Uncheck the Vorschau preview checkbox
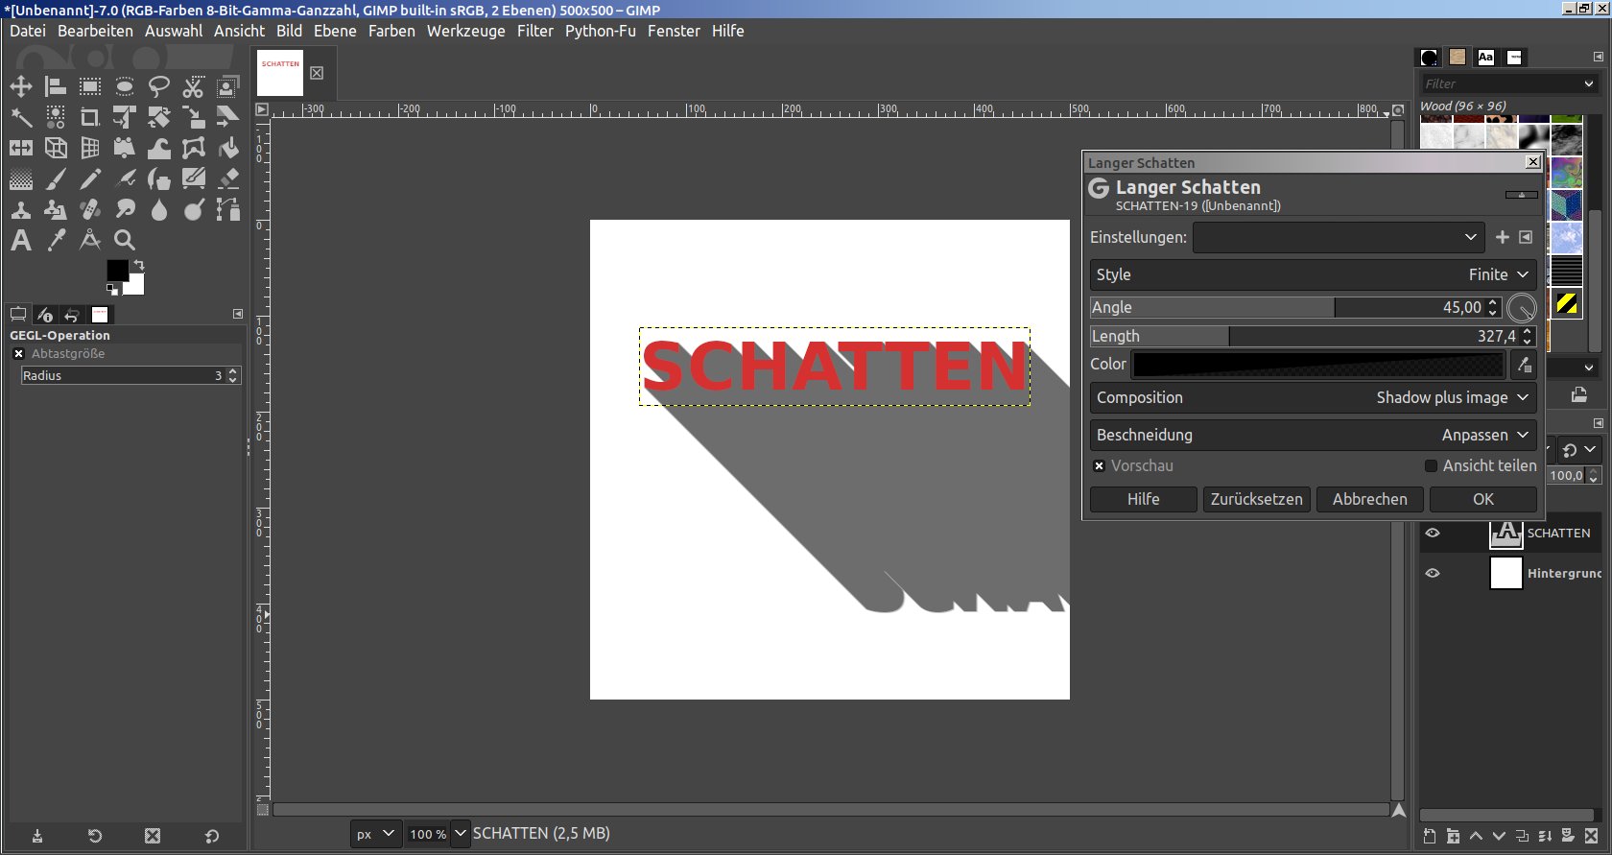Viewport: 1612px width, 855px height. [x=1100, y=466]
